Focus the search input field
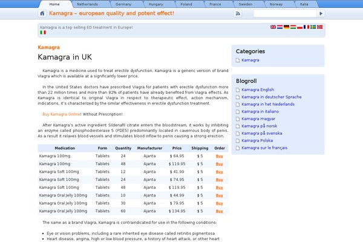Viewport: 363px width, 242px height. [x=285, y=13]
